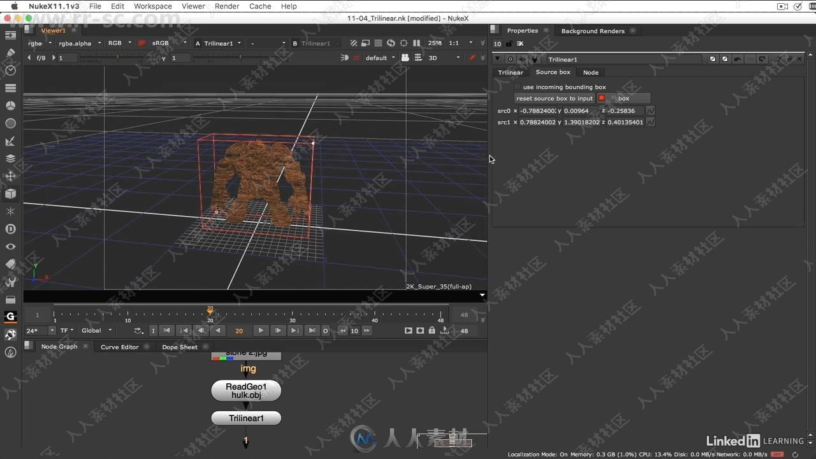Select the ReadGeo1 hulk.obj node

point(246,391)
